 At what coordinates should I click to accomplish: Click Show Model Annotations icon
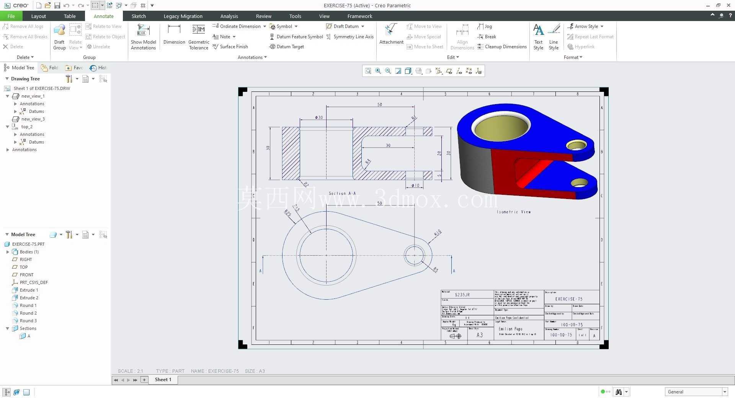point(143,37)
